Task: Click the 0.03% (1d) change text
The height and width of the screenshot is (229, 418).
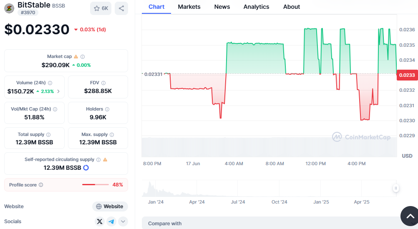Action: click(93, 30)
